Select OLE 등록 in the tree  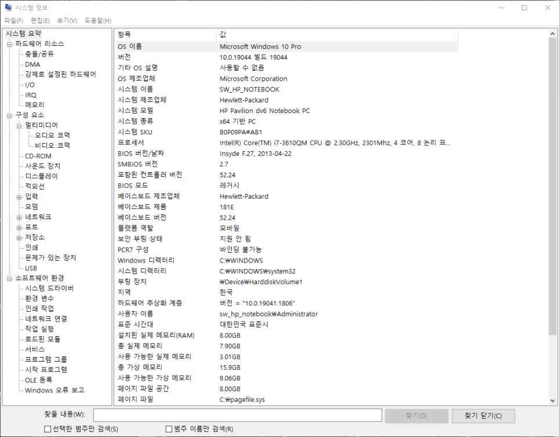click(x=39, y=380)
